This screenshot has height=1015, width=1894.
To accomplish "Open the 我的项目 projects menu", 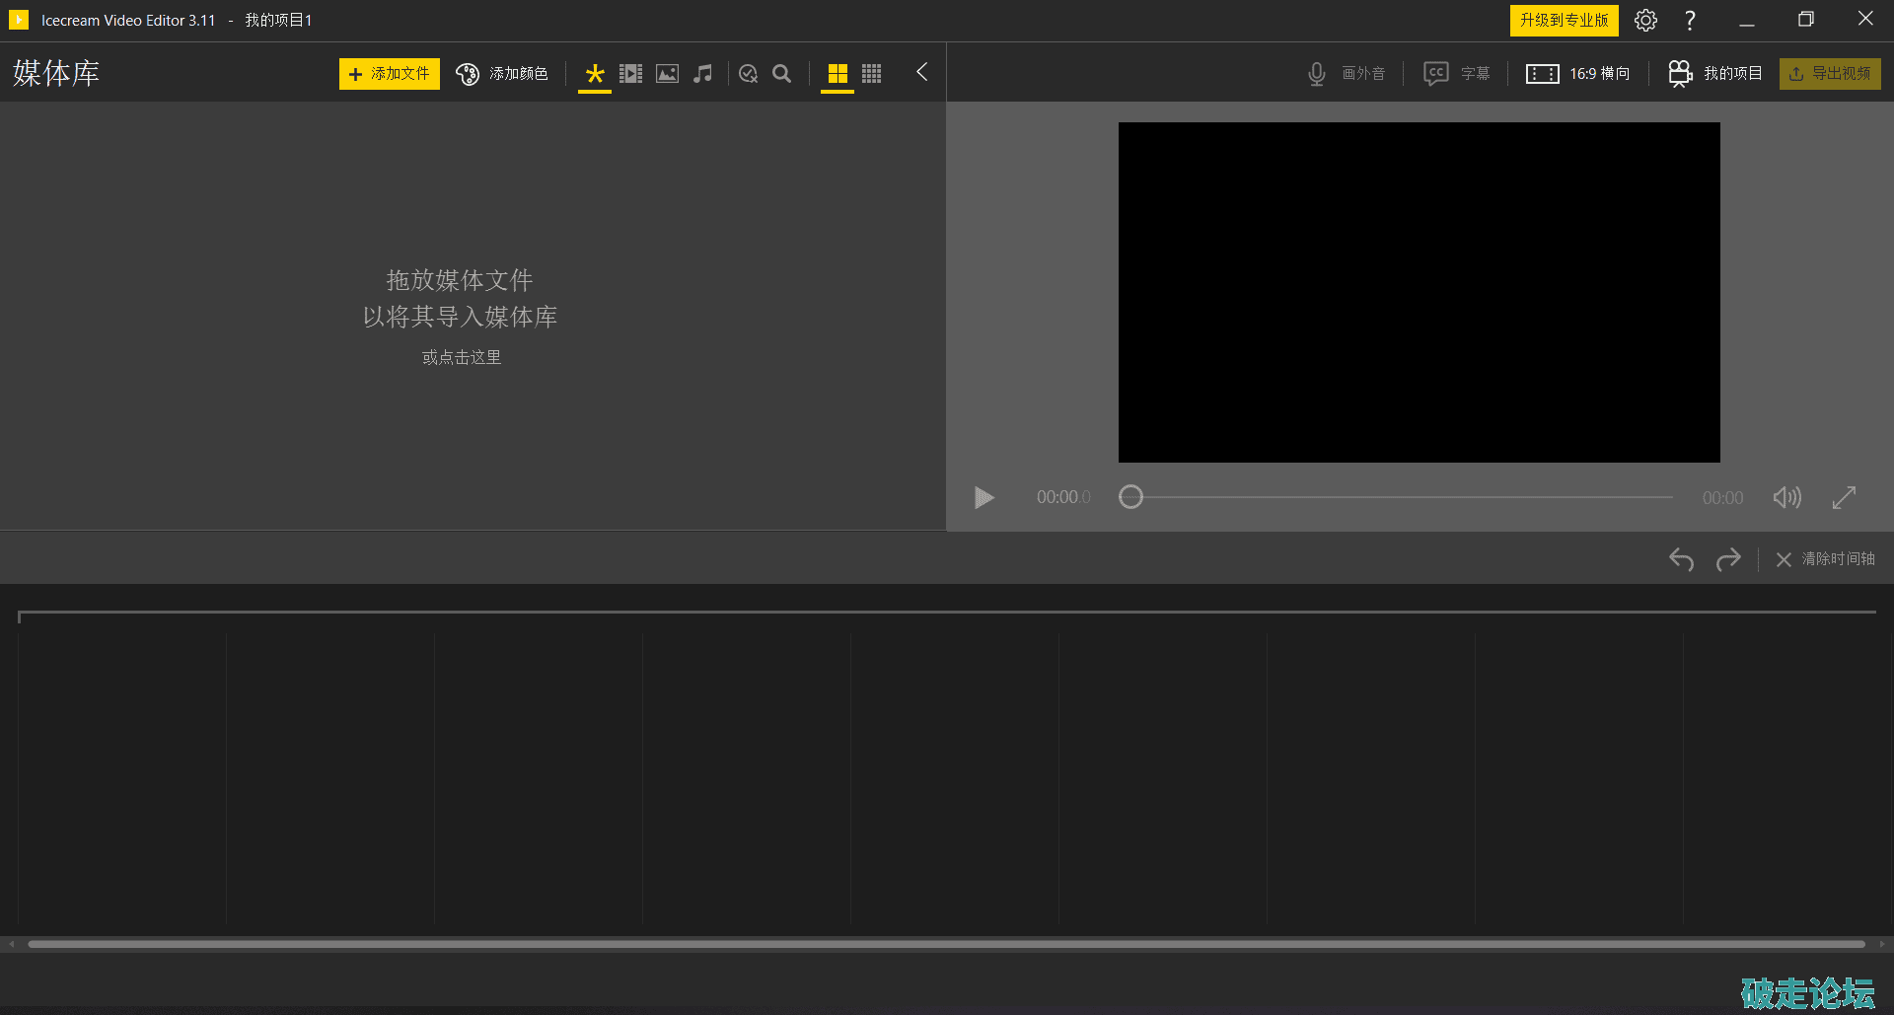I will click(x=1714, y=74).
